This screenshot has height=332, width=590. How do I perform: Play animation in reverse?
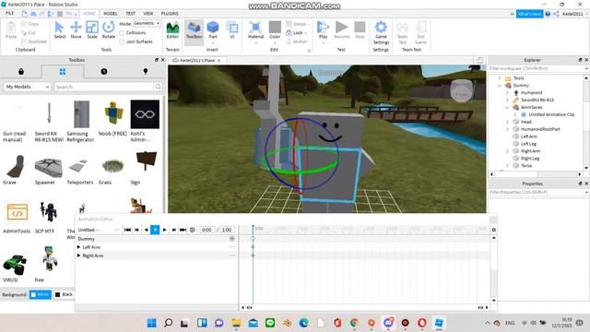tap(146, 230)
